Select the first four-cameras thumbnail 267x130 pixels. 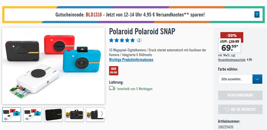(x=12, y=114)
